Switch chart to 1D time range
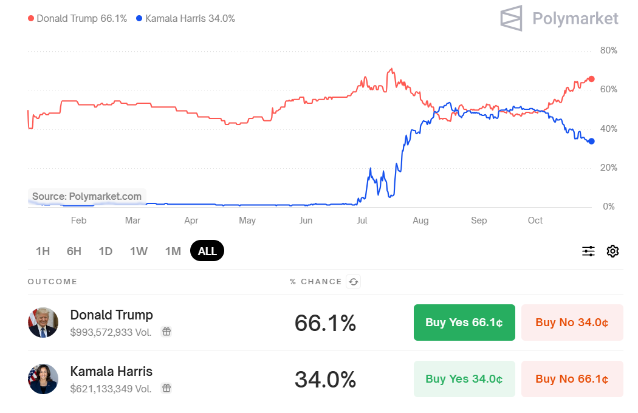The image size is (638, 413). [106, 251]
